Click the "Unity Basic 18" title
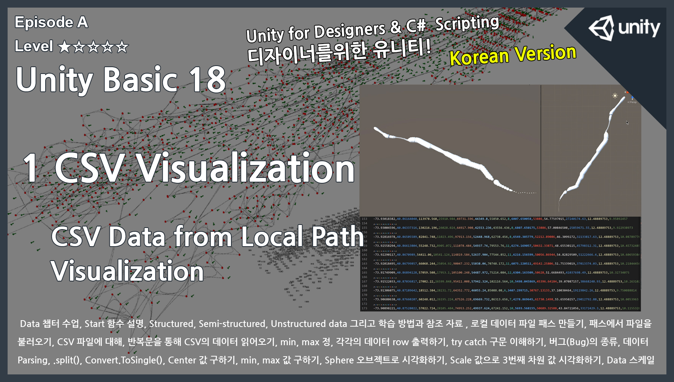This screenshot has width=674, height=382. point(121,80)
